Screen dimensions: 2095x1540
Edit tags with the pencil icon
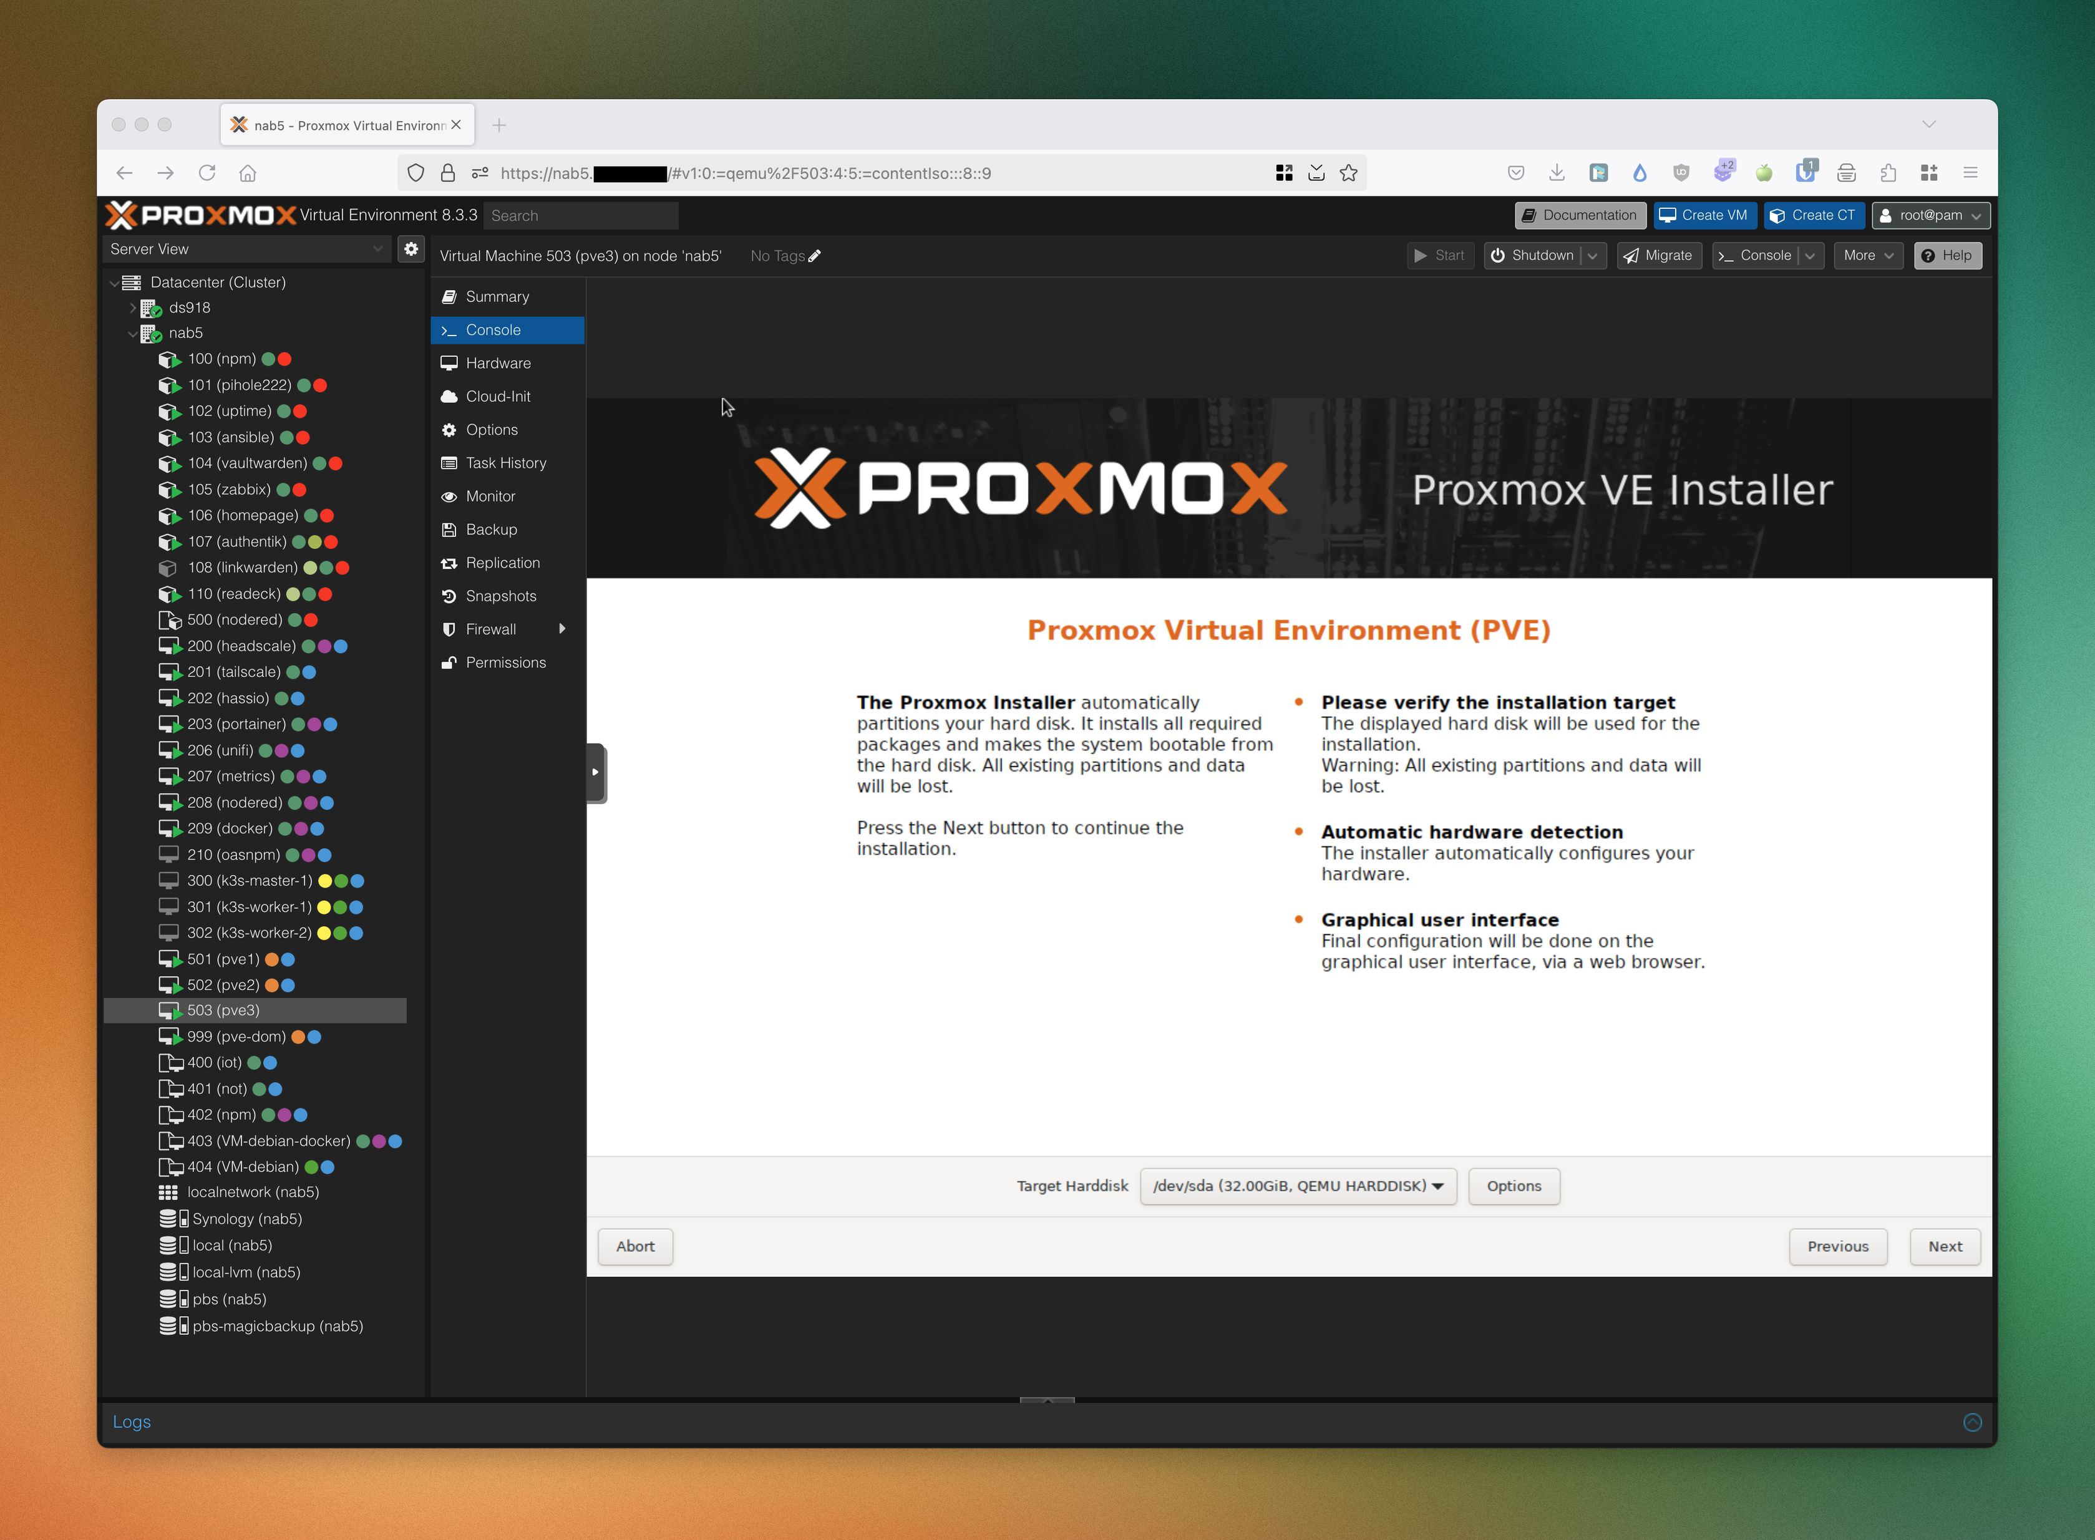815,256
